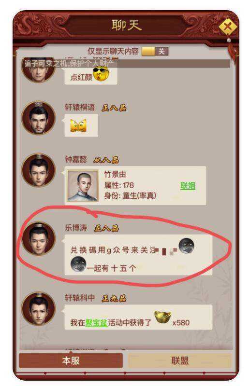Tap 轩辕棋语's avatar portrait
The image size is (250, 386).
coord(39,118)
